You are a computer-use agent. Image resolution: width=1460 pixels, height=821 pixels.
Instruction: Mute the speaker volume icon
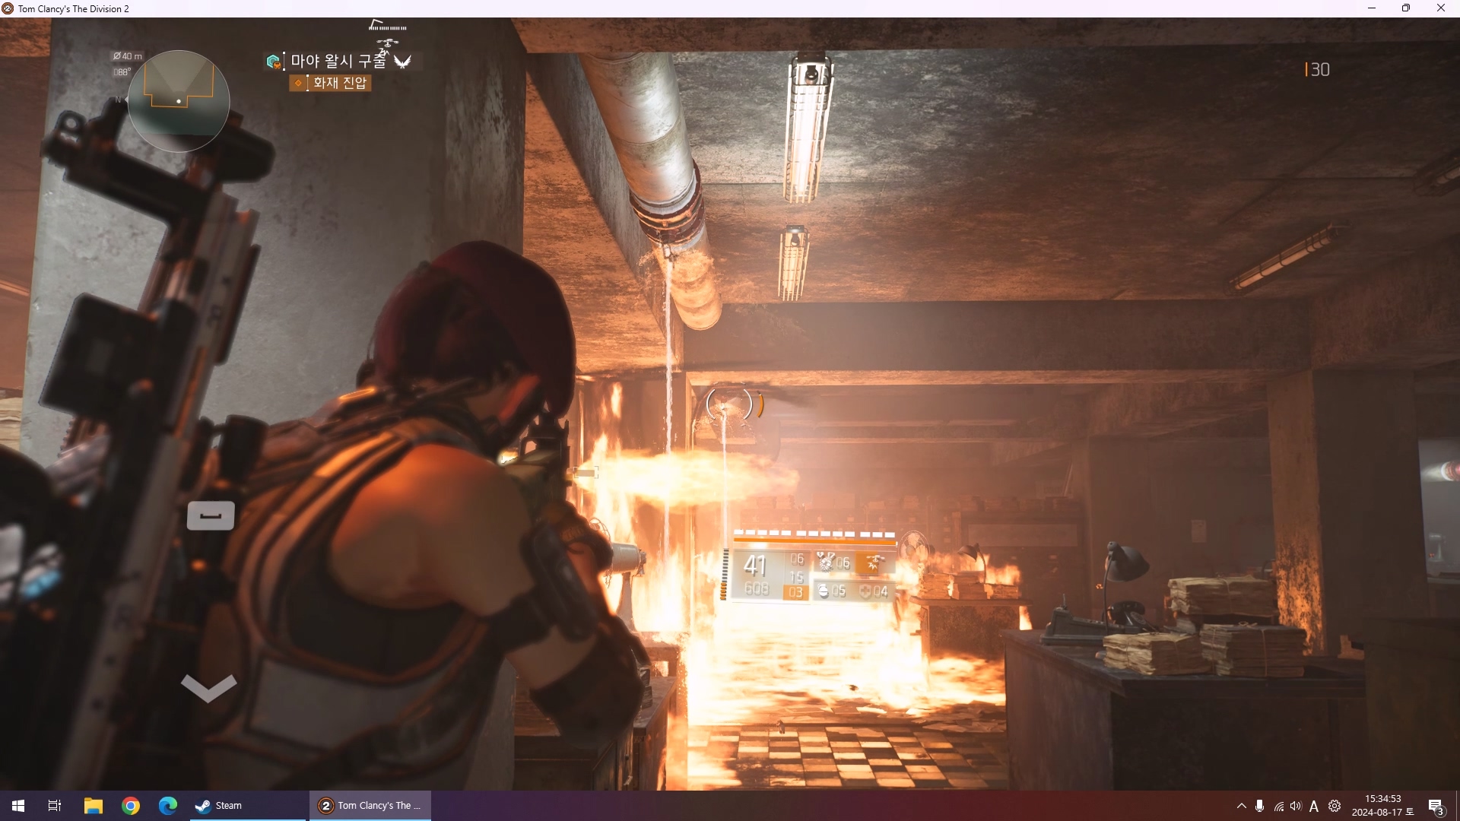pos(1296,806)
